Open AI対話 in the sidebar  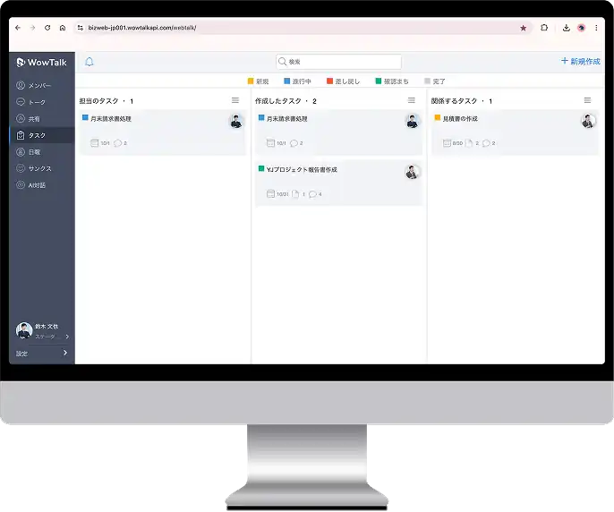(x=41, y=185)
